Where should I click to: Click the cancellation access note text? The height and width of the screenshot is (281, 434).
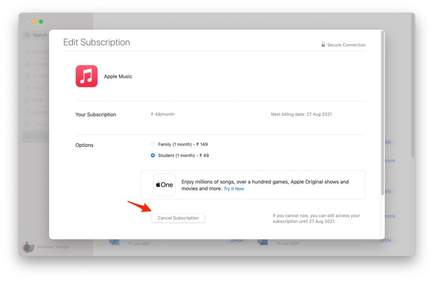[316, 218]
